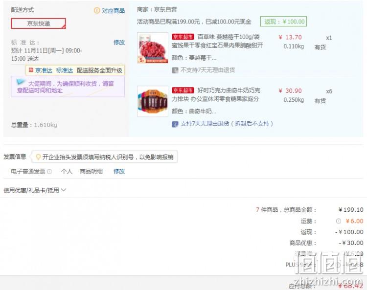Click 返现 ¥100.00 green badge

click(x=283, y=22)
